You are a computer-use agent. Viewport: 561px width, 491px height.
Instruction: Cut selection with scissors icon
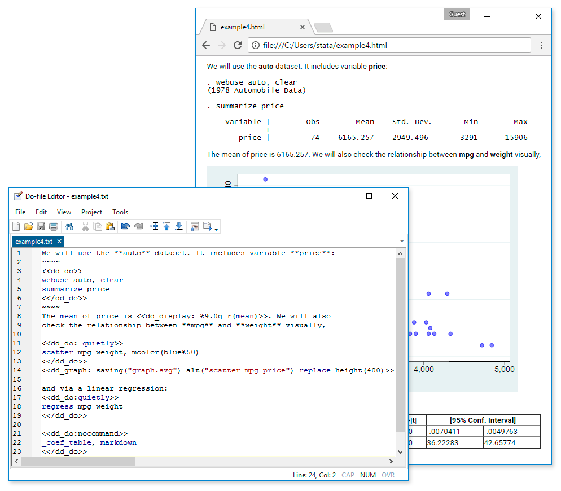coord(85,226)
